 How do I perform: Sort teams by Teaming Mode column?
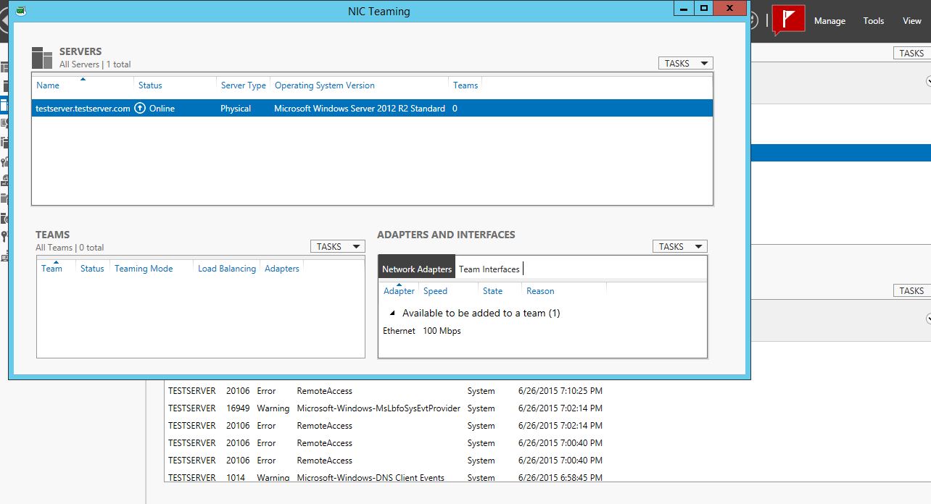click(144, 269)
